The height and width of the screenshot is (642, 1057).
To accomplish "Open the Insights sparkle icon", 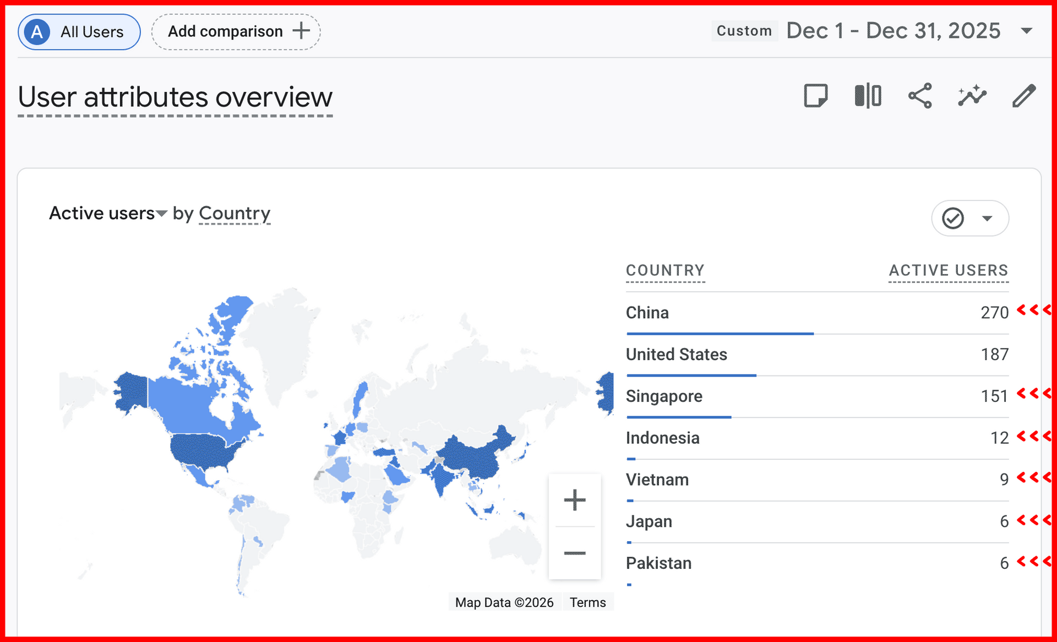I will click(972, 96).
